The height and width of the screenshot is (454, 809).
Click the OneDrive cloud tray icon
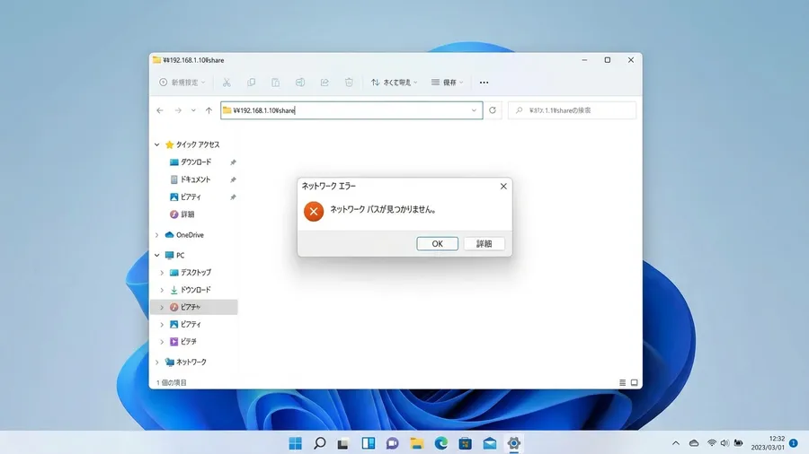tap(694, 443)
